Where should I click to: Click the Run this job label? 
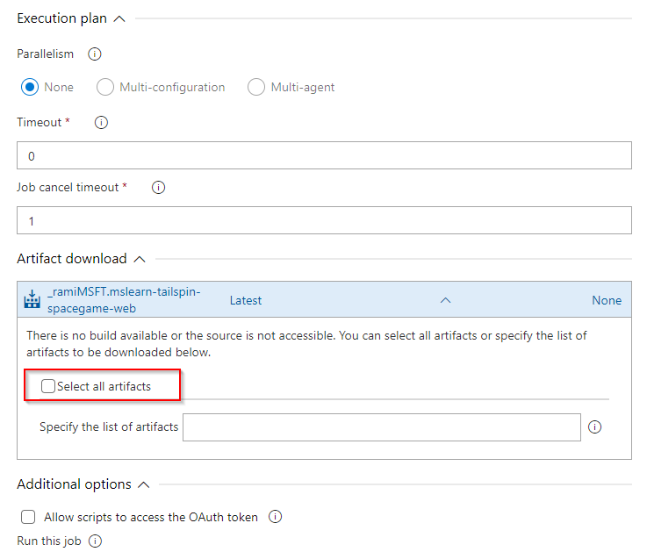click(x=49, y=541)
